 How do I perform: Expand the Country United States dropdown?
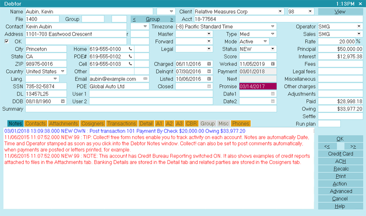pos(63,71)
